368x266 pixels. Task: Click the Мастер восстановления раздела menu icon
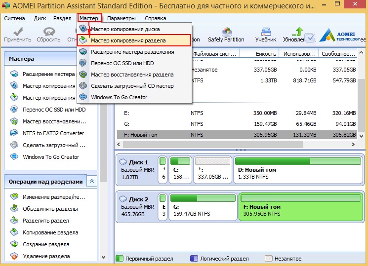click(83, 75)
